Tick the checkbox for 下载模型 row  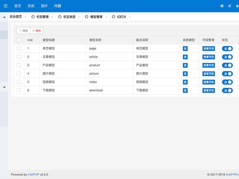tap(19, 90)
